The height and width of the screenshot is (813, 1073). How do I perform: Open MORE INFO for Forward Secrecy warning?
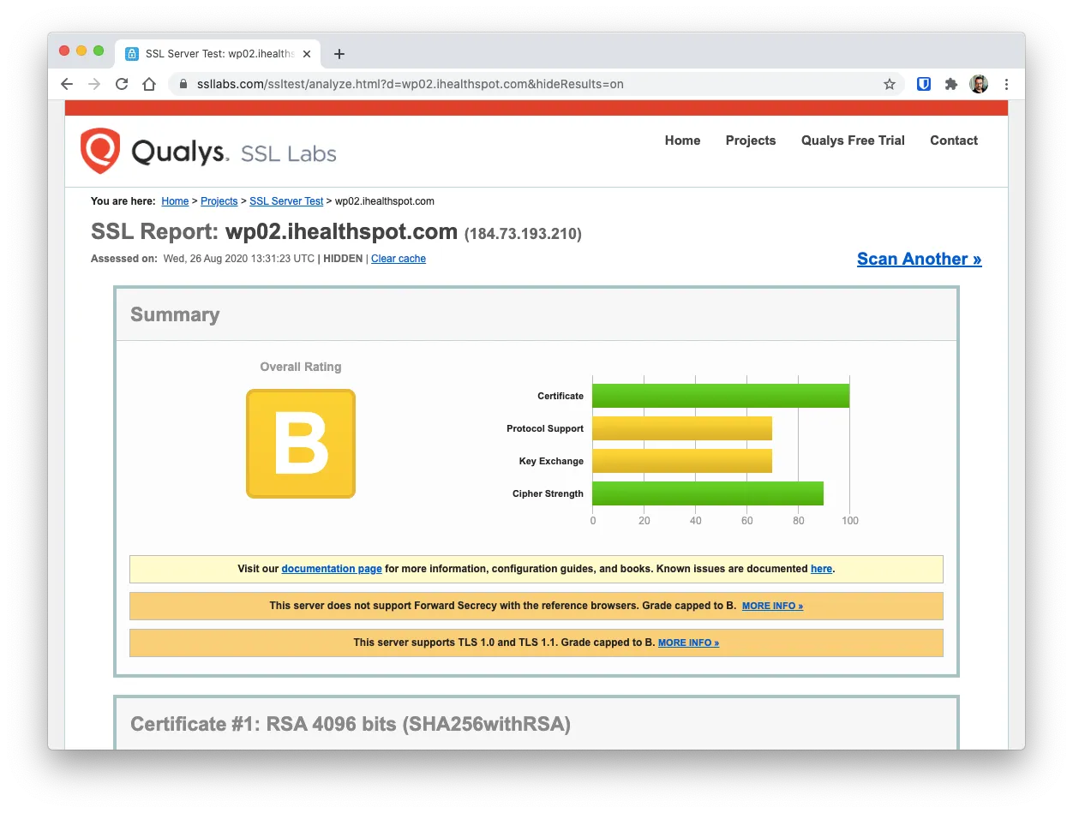(x=772, y=606)
